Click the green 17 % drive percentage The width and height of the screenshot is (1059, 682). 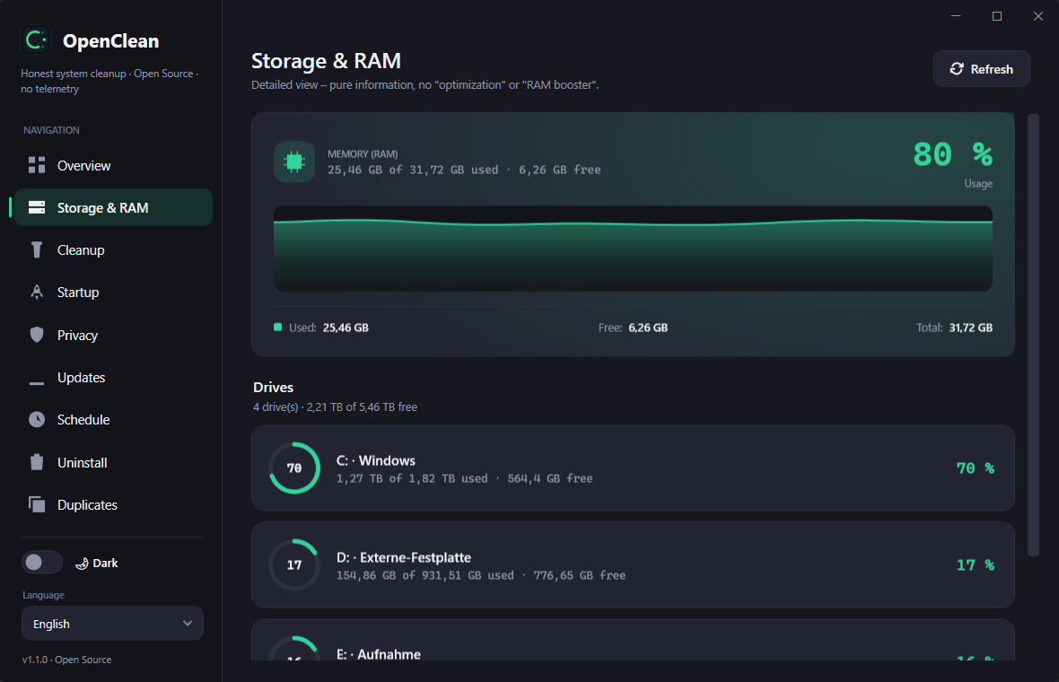[x=975, y=565]
